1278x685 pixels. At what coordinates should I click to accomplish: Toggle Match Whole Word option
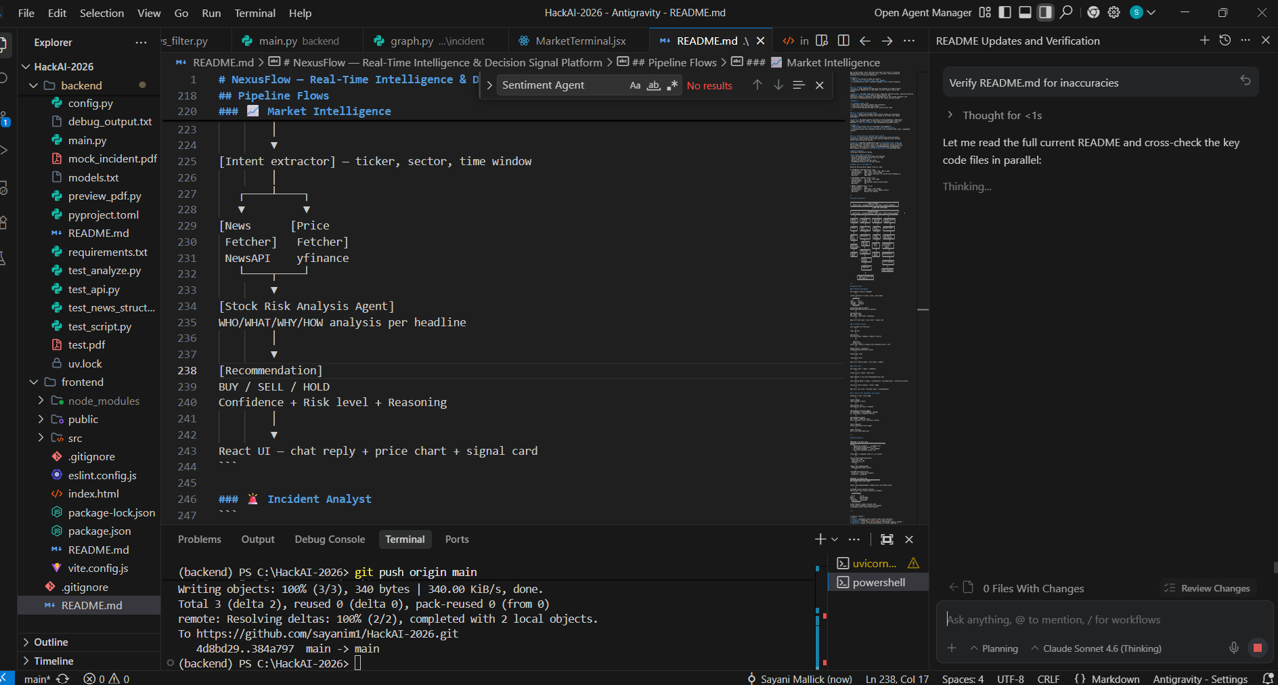(x=653, y=85)
